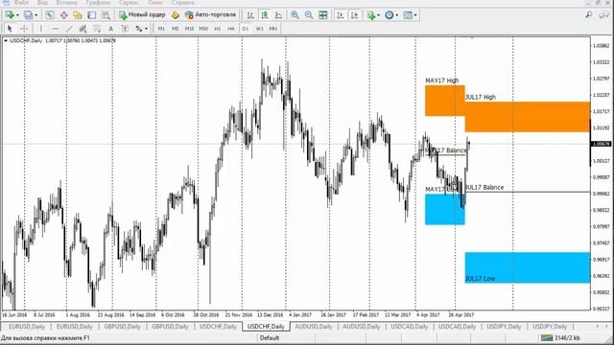Switch timeframe to H4
614x345 pixels.
pyautogui.click(x=231, y=29)
